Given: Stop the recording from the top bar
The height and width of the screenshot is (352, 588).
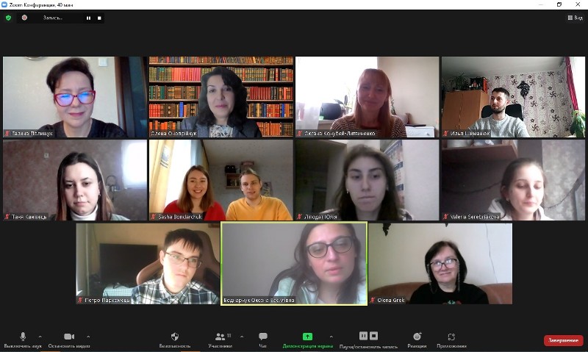Looking at the screenshot, I should tap(99, 18).
